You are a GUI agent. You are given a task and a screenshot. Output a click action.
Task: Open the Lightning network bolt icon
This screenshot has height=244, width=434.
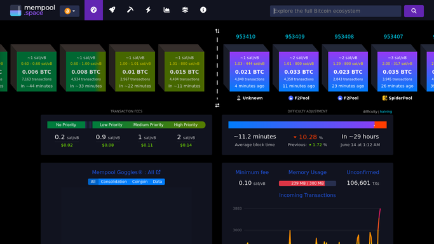click(148, 10)
